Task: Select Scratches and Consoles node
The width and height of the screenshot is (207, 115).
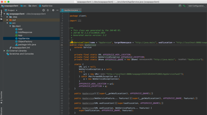Action: coord(21,54)
